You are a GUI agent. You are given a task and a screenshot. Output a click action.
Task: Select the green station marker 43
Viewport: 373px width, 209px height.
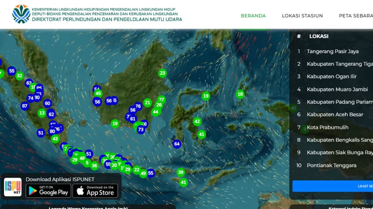[x=55, y=139]
